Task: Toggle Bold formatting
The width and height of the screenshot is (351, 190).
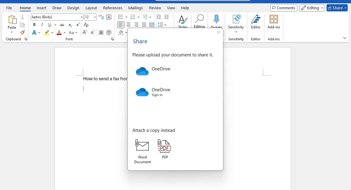Action: 34,25
